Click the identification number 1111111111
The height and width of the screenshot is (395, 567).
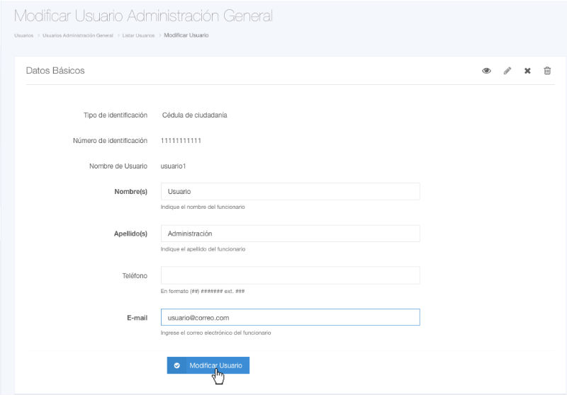coord(181,140)
